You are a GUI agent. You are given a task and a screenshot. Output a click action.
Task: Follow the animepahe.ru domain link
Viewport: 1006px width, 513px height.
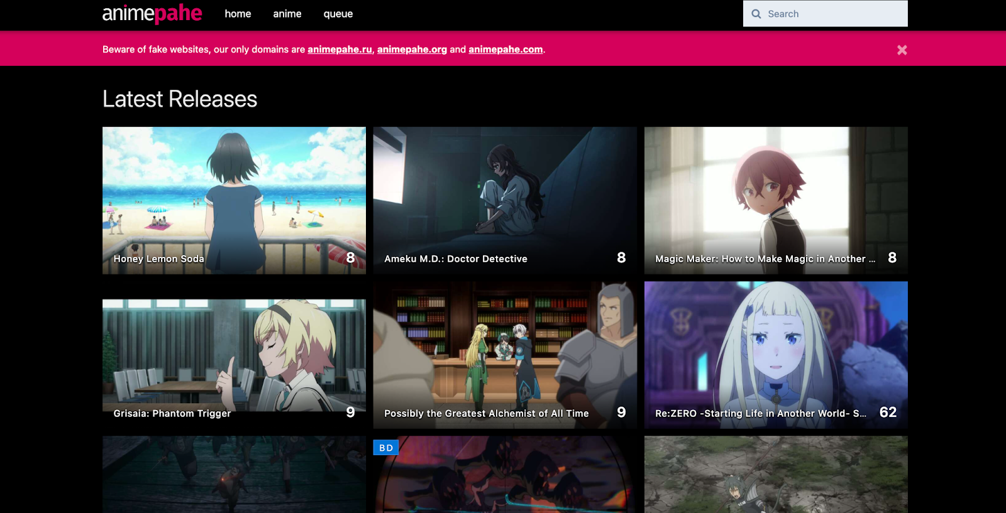point(340,50)
